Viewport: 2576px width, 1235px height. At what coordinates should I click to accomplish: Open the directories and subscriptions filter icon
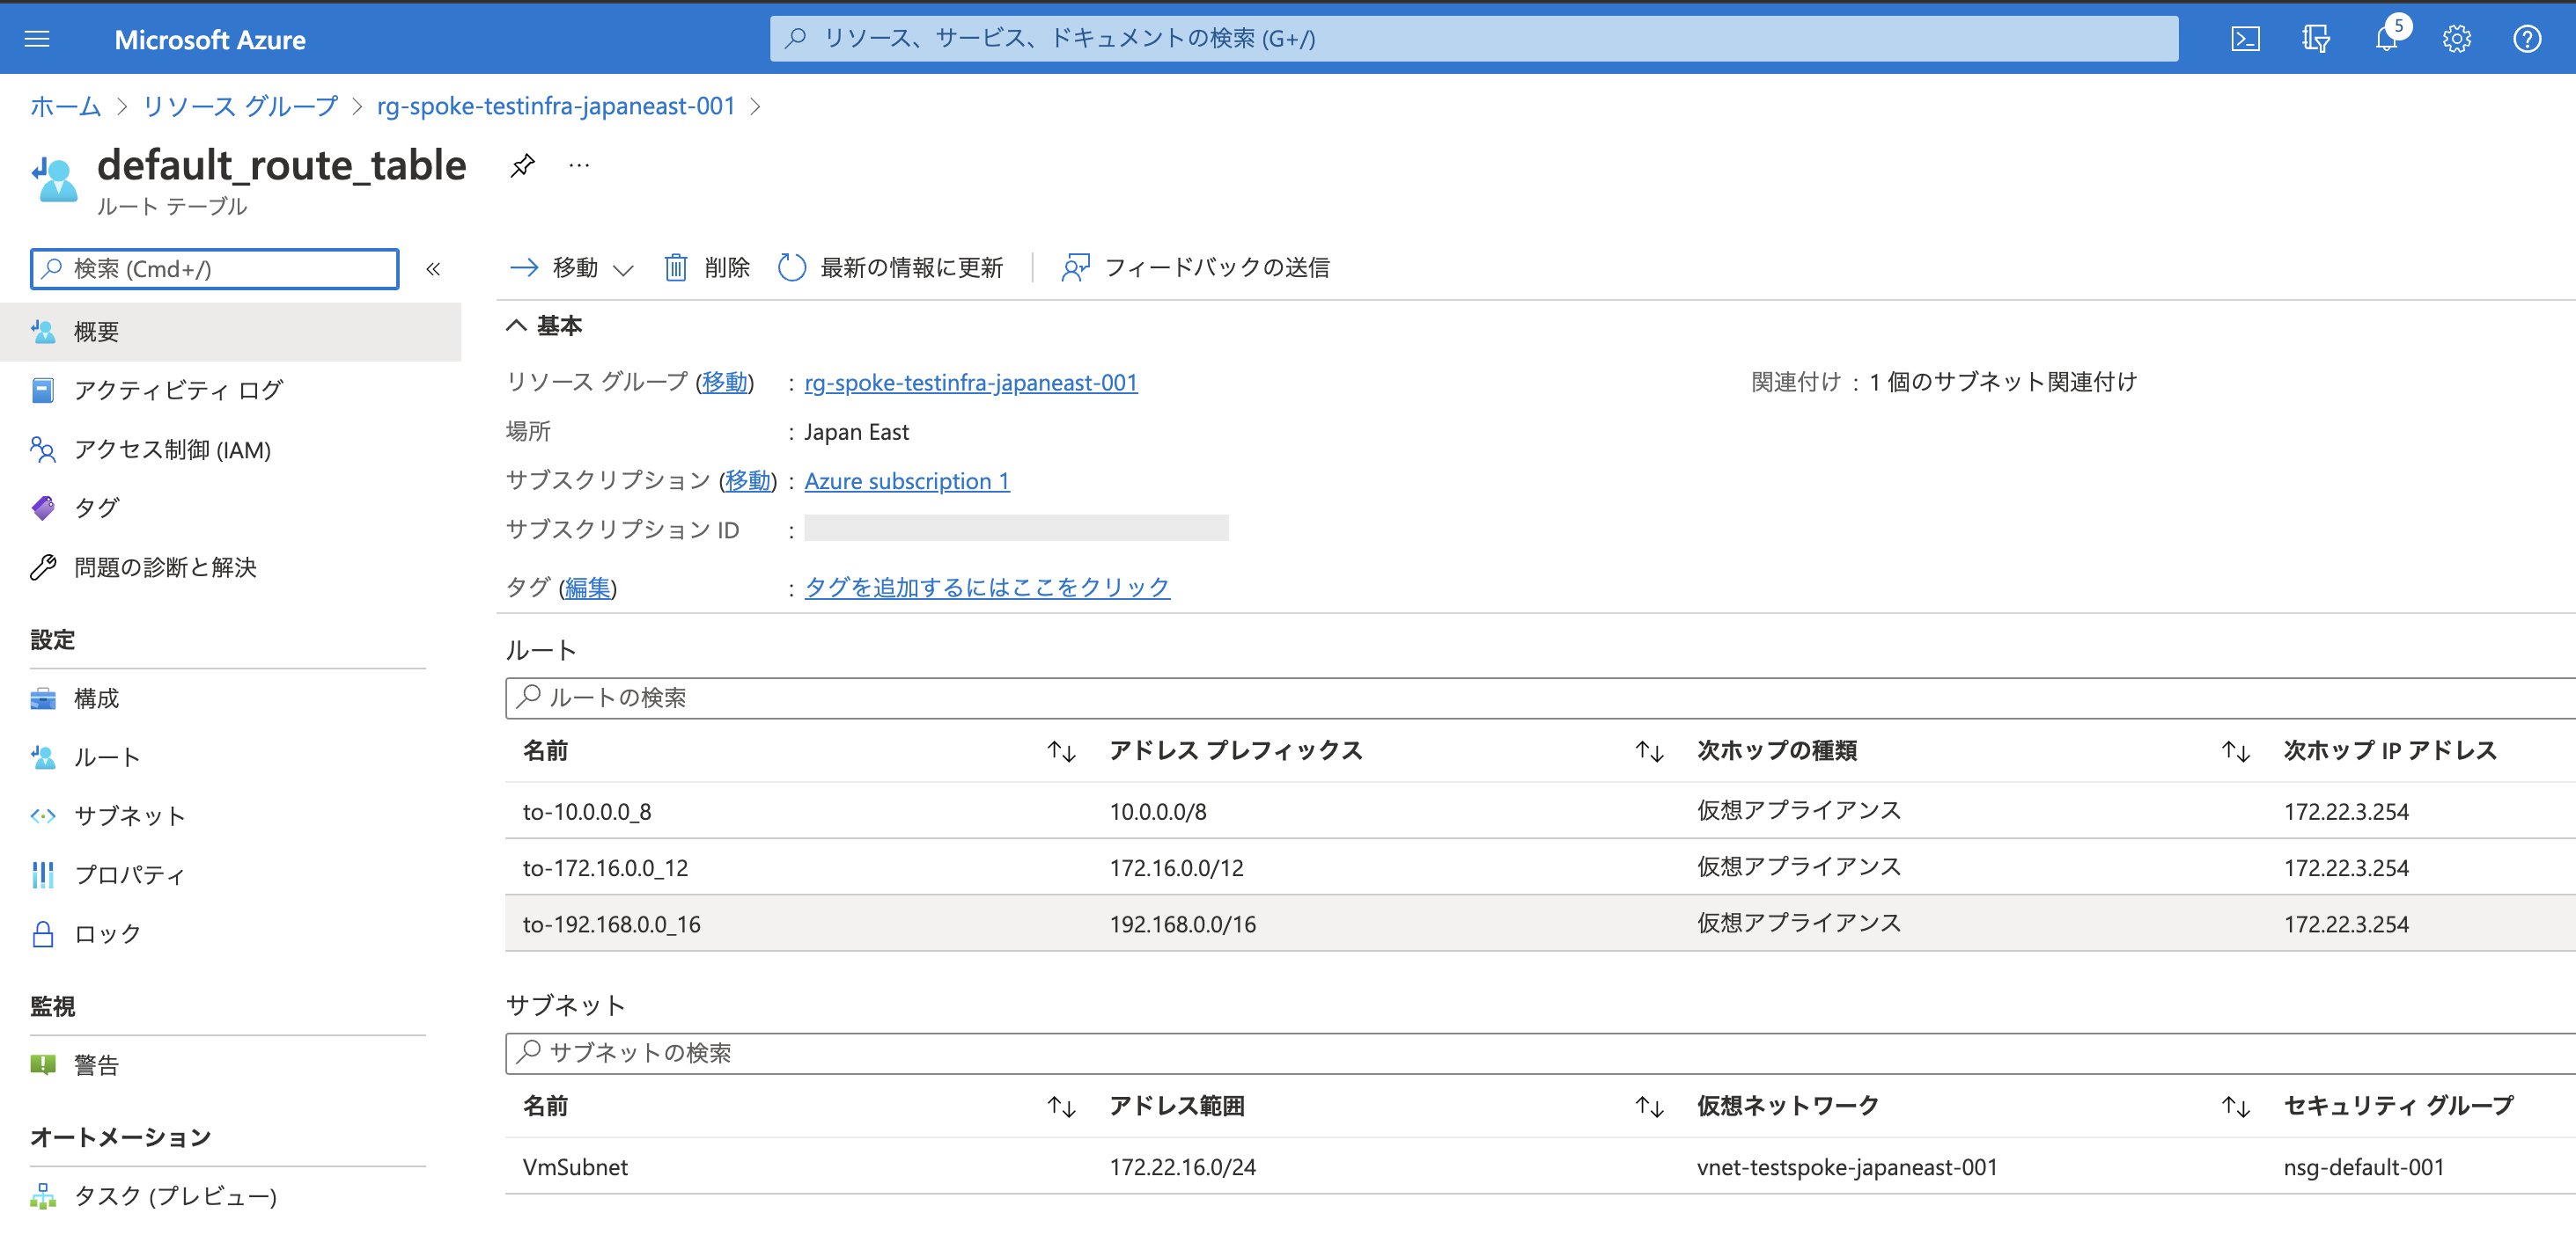coord(2315,39)
